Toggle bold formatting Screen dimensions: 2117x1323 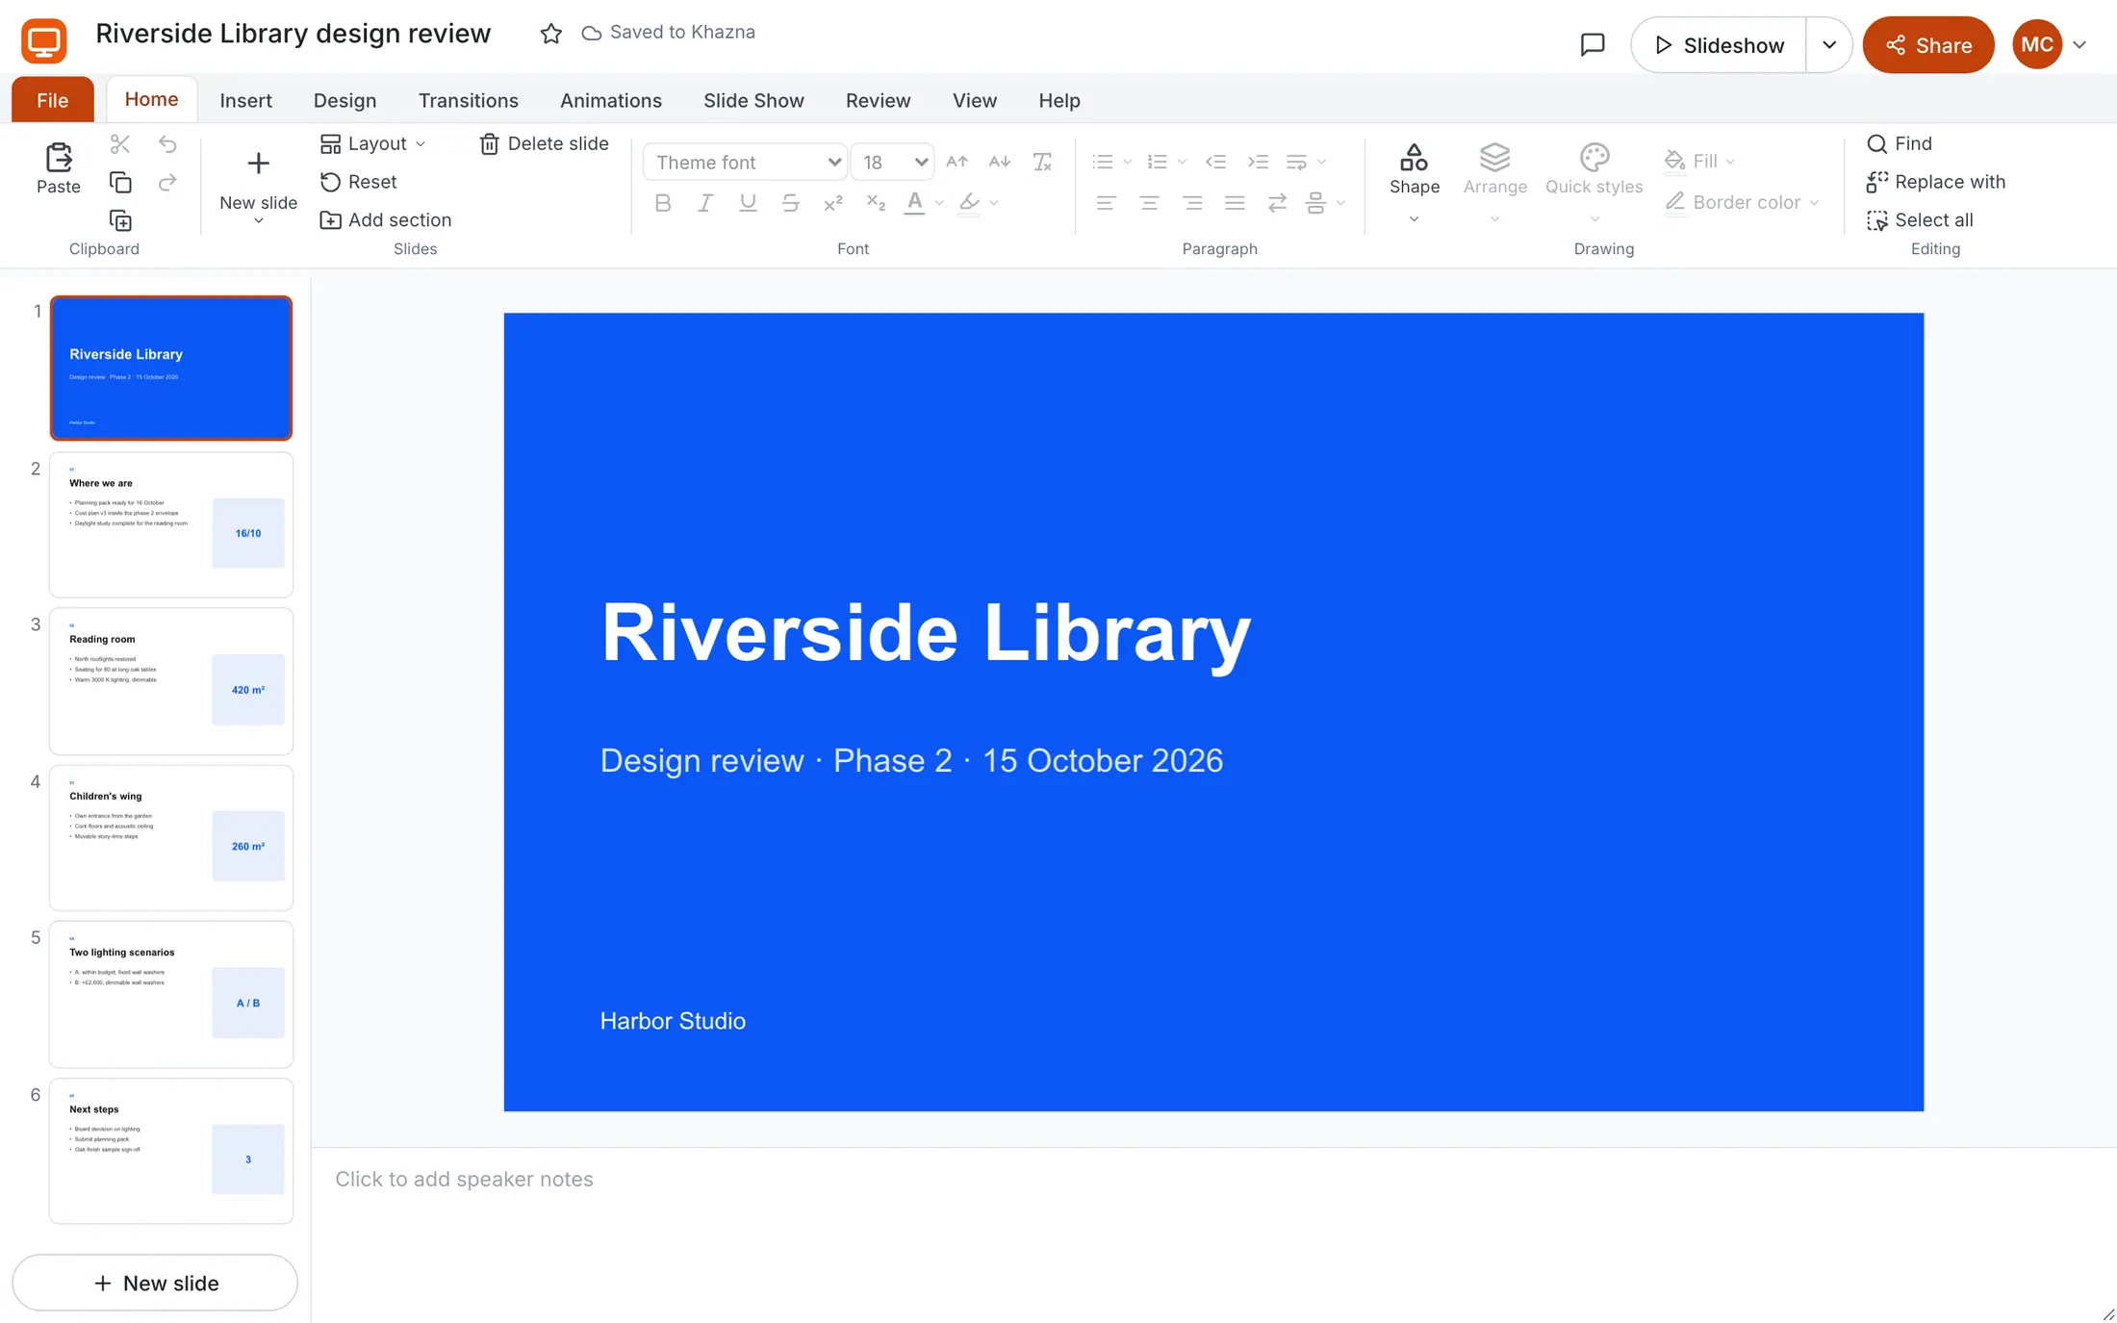tap(663, 203)
